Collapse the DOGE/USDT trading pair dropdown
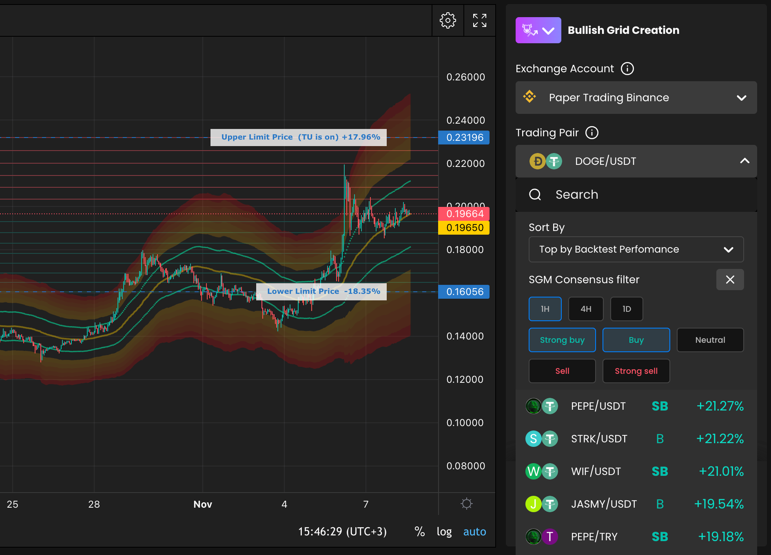771x555 pixels. tap(636, 161)
